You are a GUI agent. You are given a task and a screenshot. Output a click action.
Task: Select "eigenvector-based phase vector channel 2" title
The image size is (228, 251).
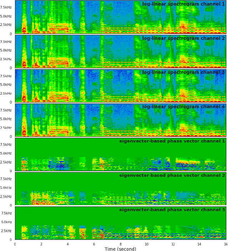click(x=172, y=176)
